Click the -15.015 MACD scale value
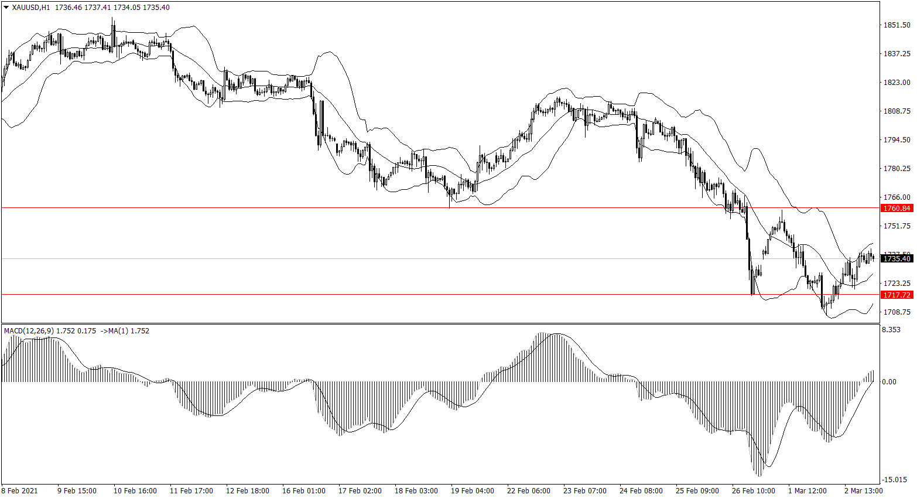Image resolution: width=917 pixels, height=498 pixels. pos(895,480)
